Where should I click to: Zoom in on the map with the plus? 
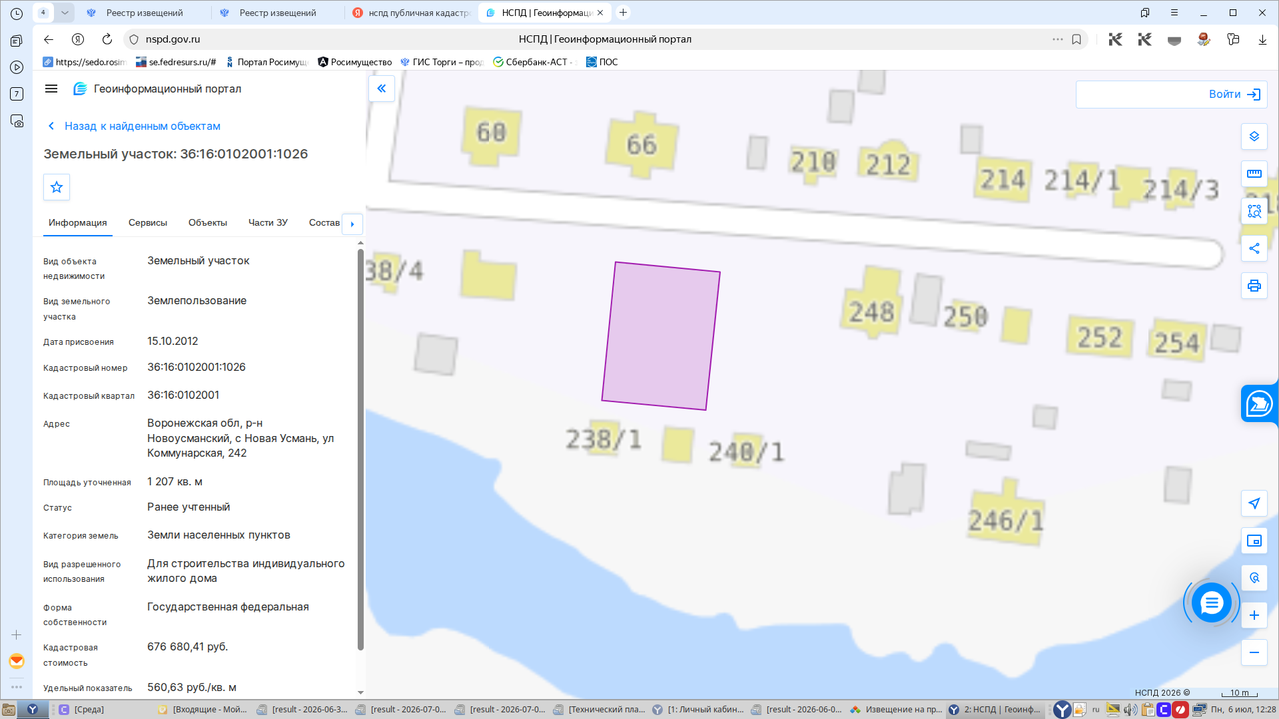click(1254, 615)
